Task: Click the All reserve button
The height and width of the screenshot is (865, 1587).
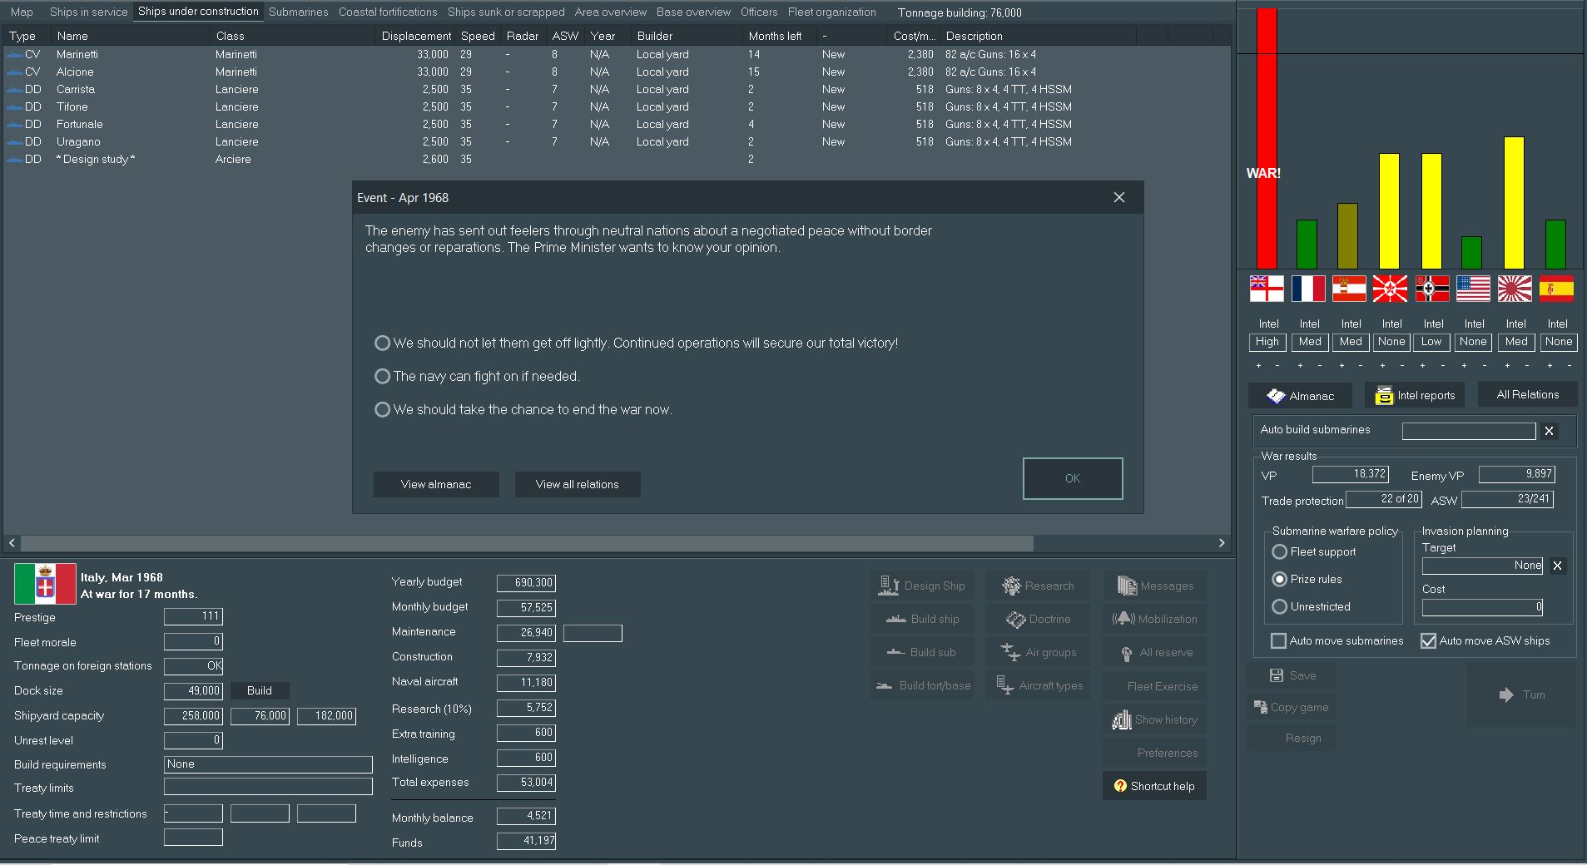Action: pyautogui.click(x=1155, y=652)
